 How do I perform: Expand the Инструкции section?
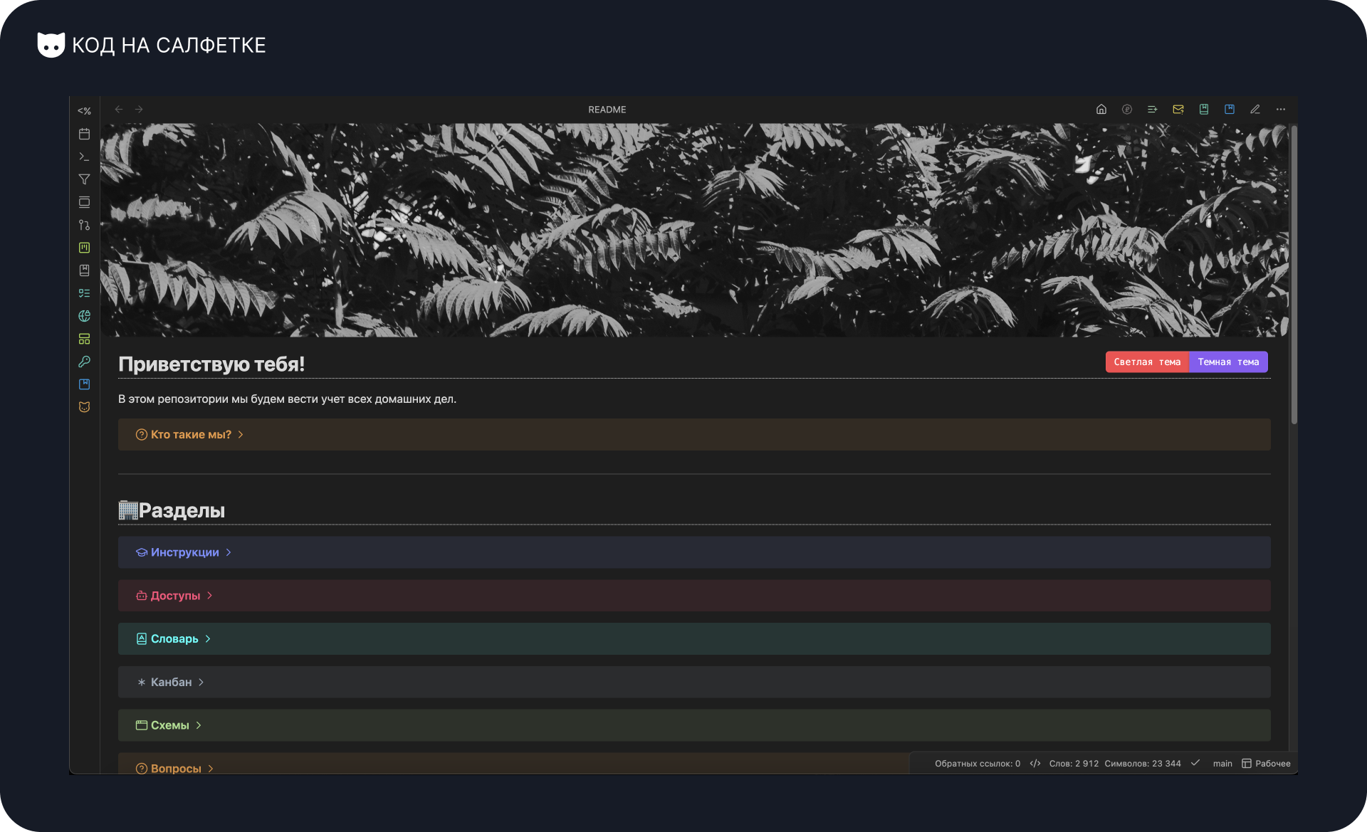point(184,553)
